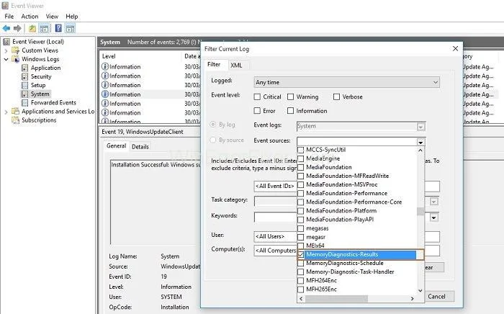
Task: Click the Back arrow toolbar icon
Action: click(6, 28)
